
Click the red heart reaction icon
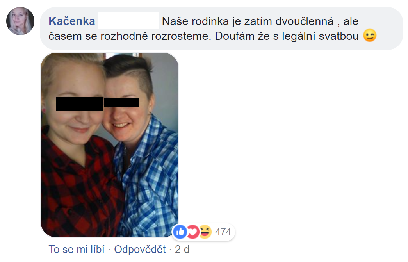click(193, 232)
